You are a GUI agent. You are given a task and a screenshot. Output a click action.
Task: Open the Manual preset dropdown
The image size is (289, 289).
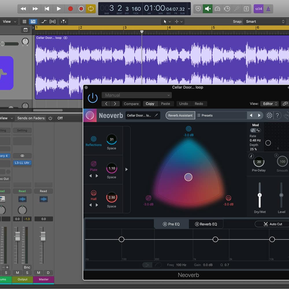tap(137, 95)
